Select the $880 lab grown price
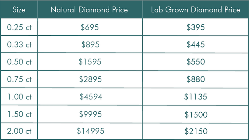Image resolution: width=249 pixels, height=140 pixels. click(x=196, y=79)
